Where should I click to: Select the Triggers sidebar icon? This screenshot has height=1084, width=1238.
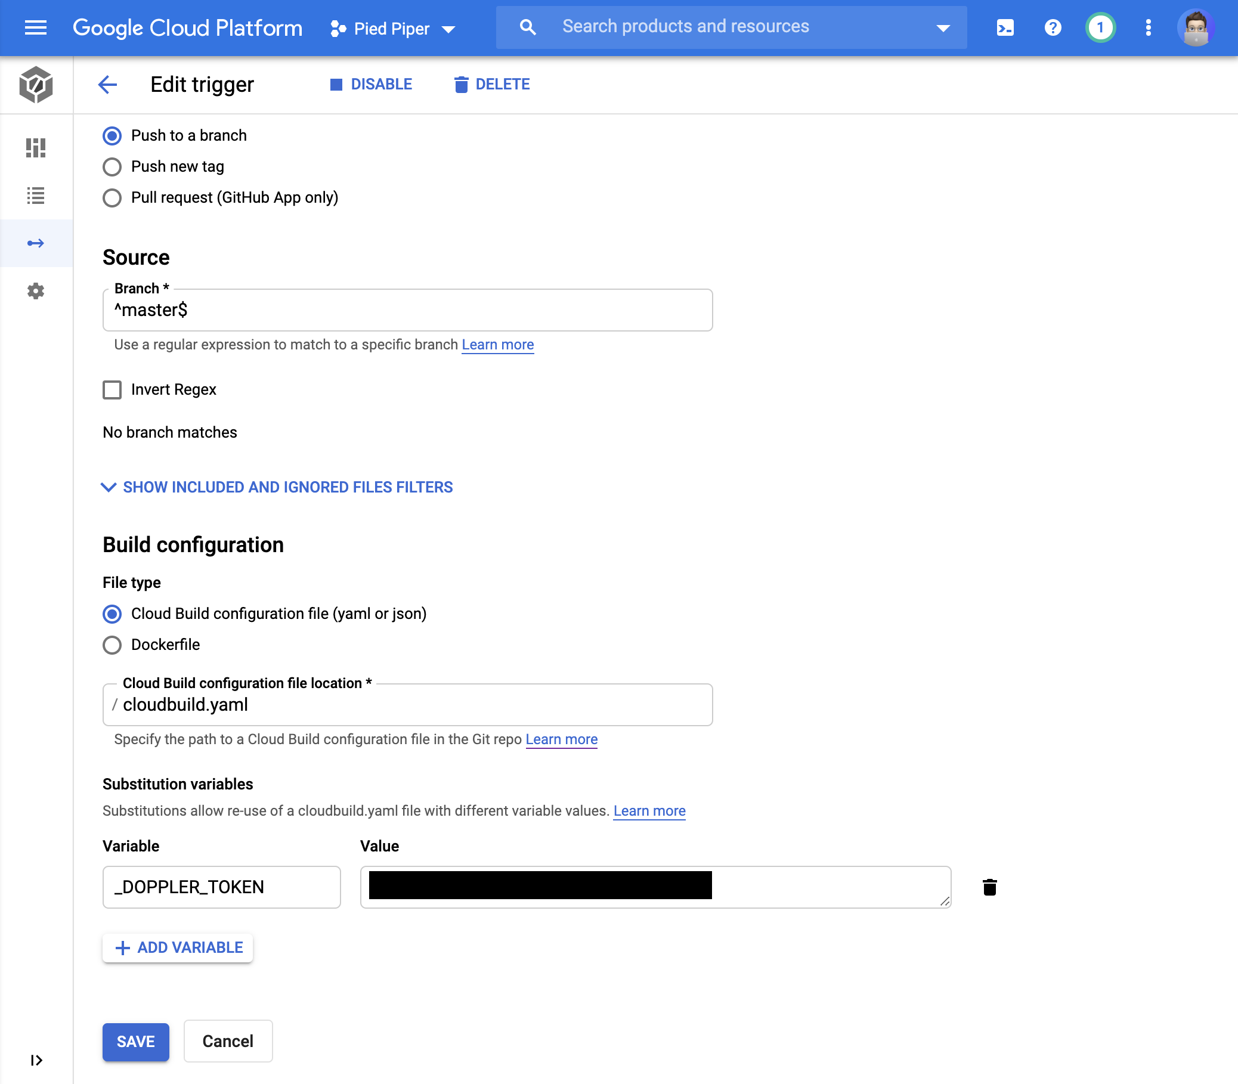pyautogui.click(x=36, y=243)
